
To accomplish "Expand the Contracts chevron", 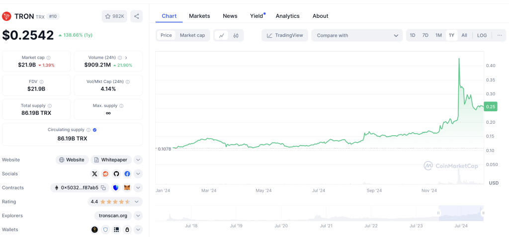I will 138,188.
